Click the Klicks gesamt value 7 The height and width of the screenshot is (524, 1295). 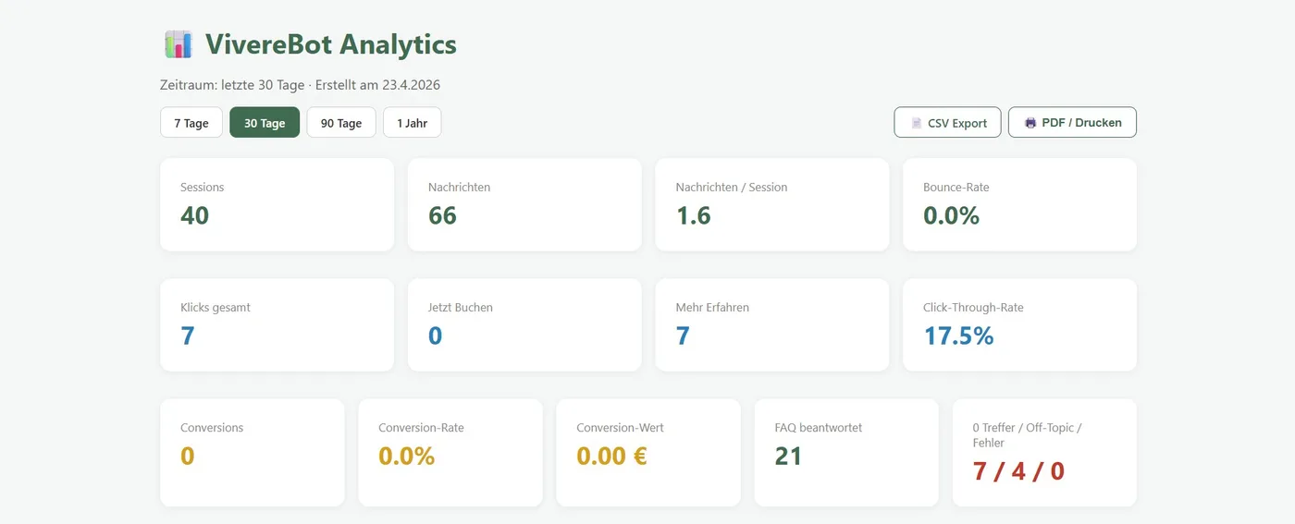pyautogui.click(x=188, y=335)
